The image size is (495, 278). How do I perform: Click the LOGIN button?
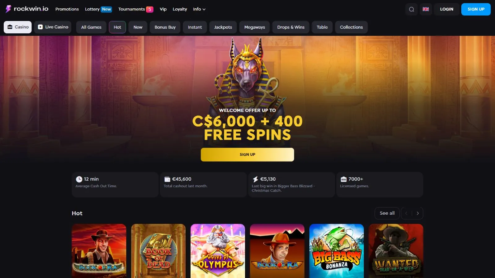tap(447, 9)
